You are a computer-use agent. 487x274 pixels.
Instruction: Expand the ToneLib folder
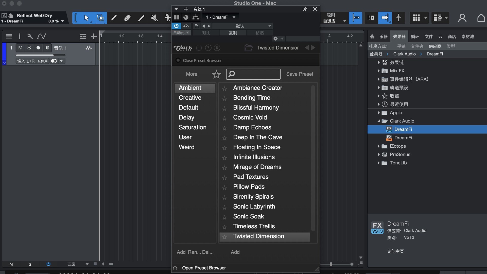pos(379,163)
